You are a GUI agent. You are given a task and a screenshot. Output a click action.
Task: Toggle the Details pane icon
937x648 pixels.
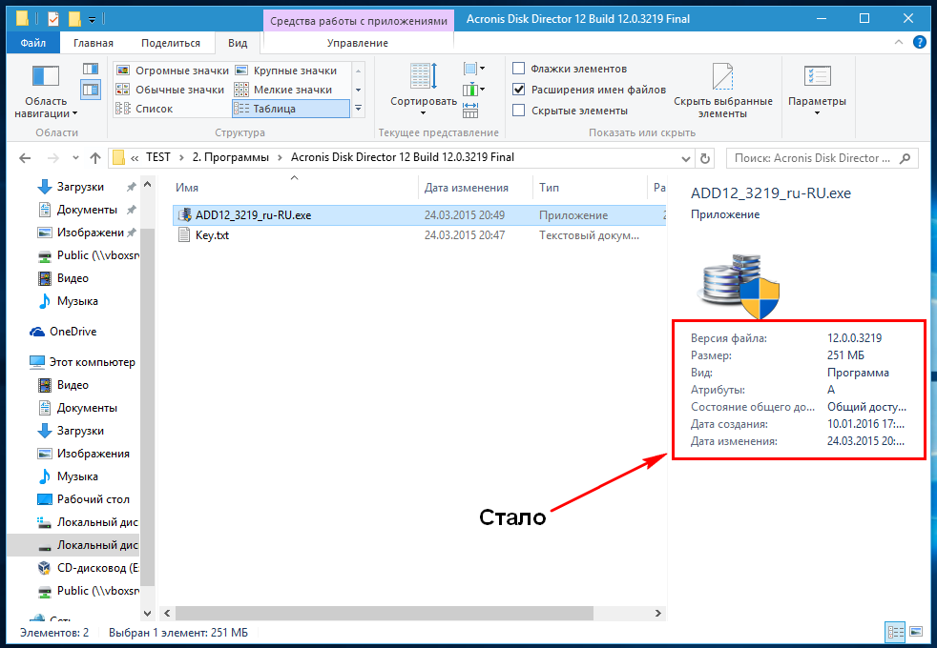pos(91,90)
